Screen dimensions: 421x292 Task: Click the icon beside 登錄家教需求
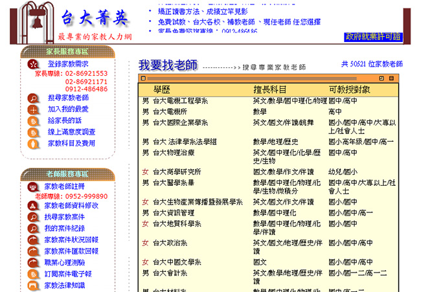(x=33, y=64)
